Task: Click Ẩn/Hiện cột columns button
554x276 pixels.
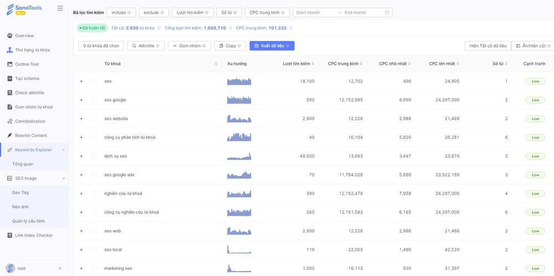Action: [x=532, y=46]
